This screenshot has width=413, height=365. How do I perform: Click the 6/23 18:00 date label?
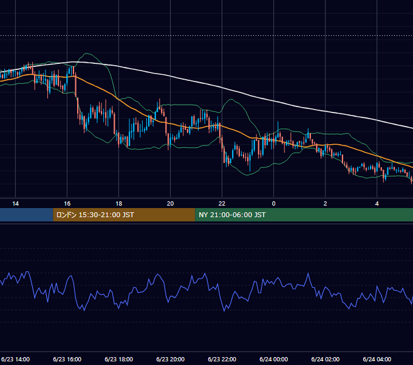[x=119, y=359]
